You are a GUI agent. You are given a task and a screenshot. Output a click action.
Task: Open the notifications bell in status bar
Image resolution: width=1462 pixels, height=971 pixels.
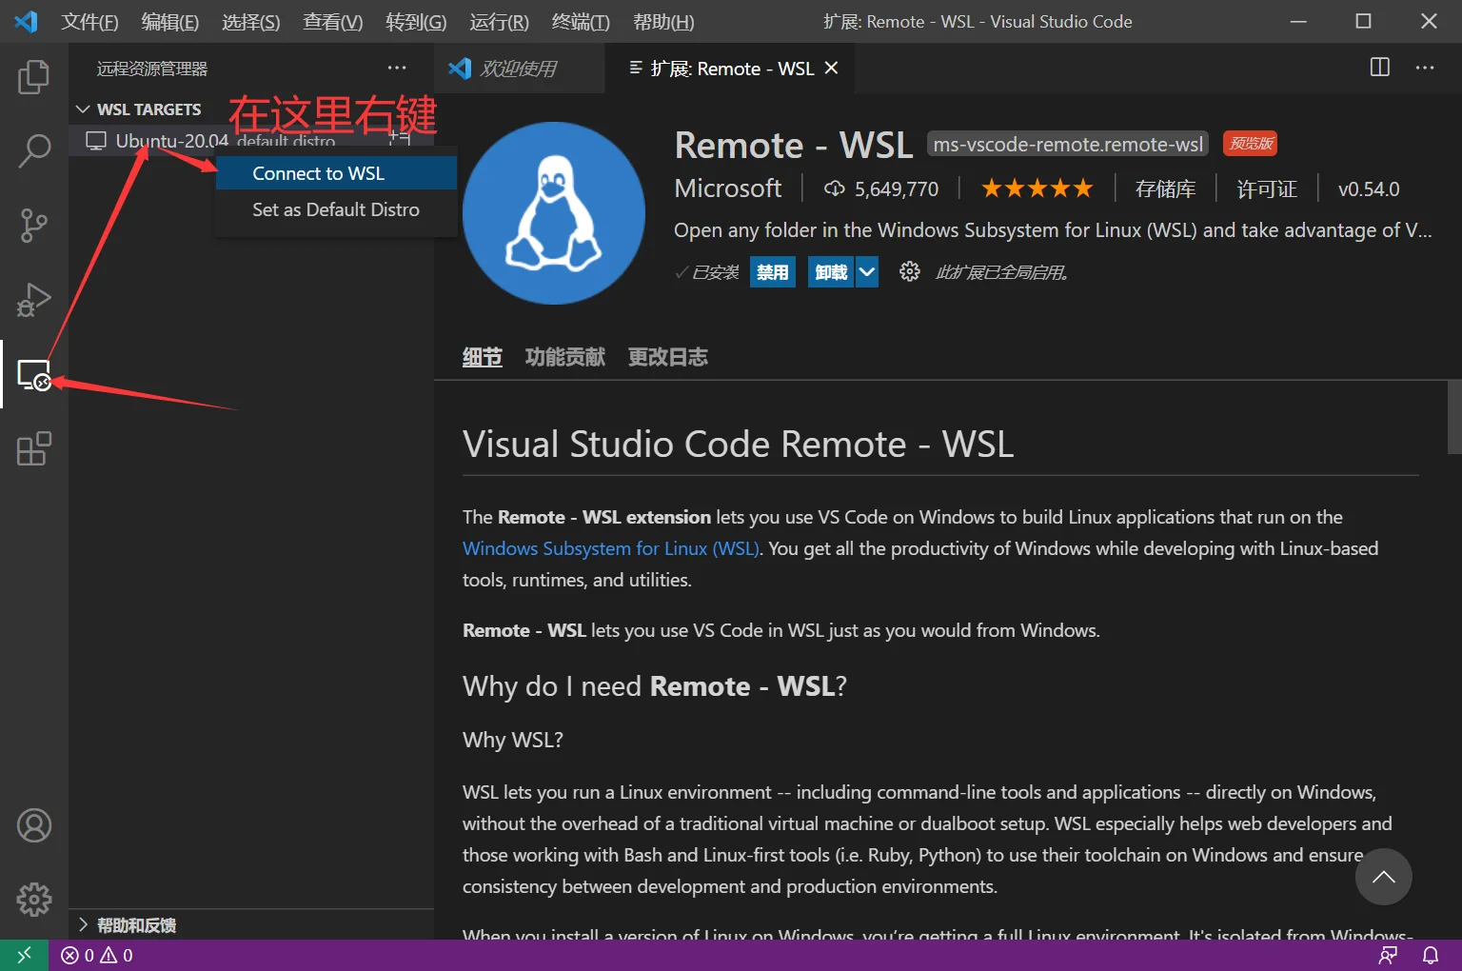pyautogui.click(x=1430, y=955)
